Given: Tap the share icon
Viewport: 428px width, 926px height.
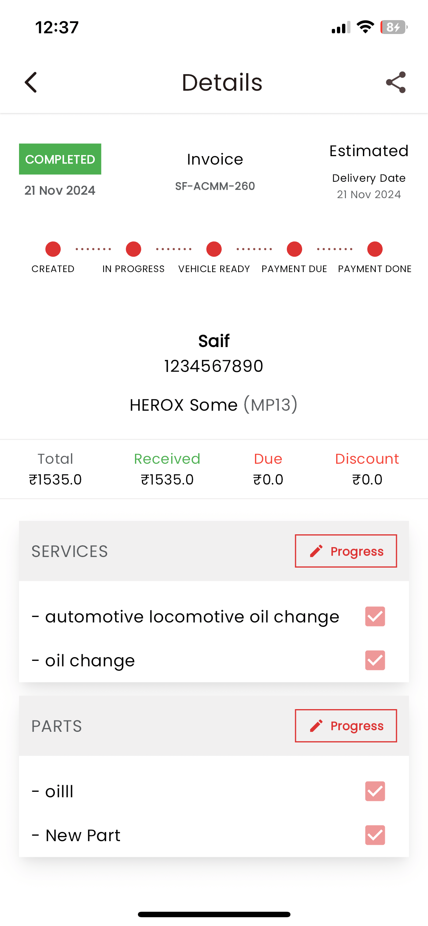Looking at the screenshot, I should point(396,82).
